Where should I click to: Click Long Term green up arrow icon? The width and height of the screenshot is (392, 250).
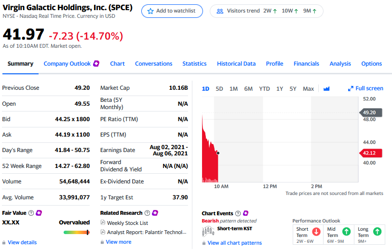pyautogui.click(x=377, y=232)
